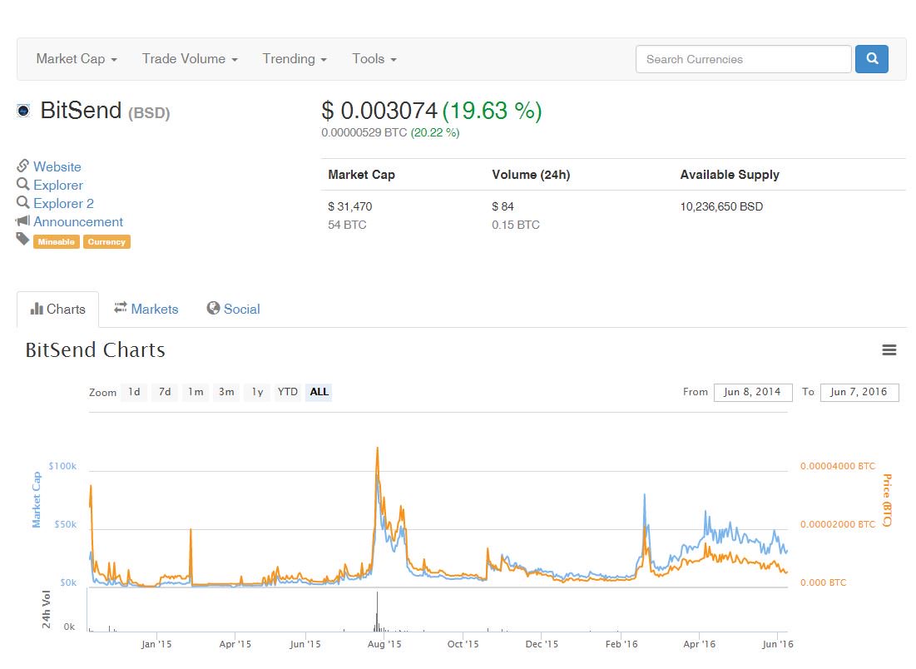Click the From date field Jun 8, 2014
Image resolution: width=916 pixels, height=669 pixels.
tap(752, 392)
